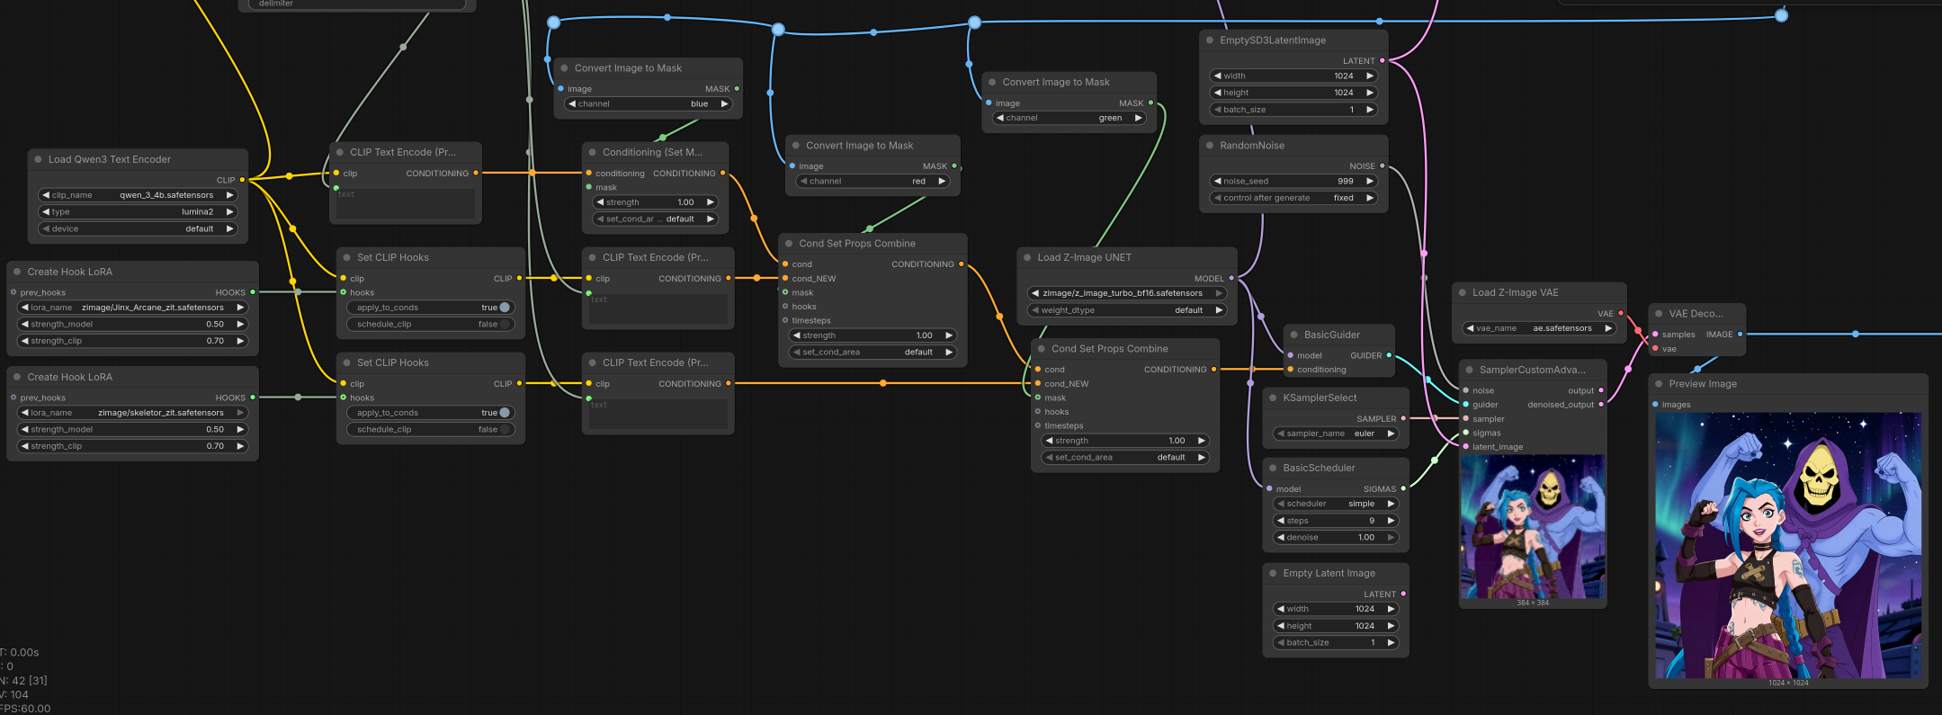This screenshot has width=1942, height=715.
Task: Collapse Convert Image to Mask node with blue channel
Action: tap(565, 68)
